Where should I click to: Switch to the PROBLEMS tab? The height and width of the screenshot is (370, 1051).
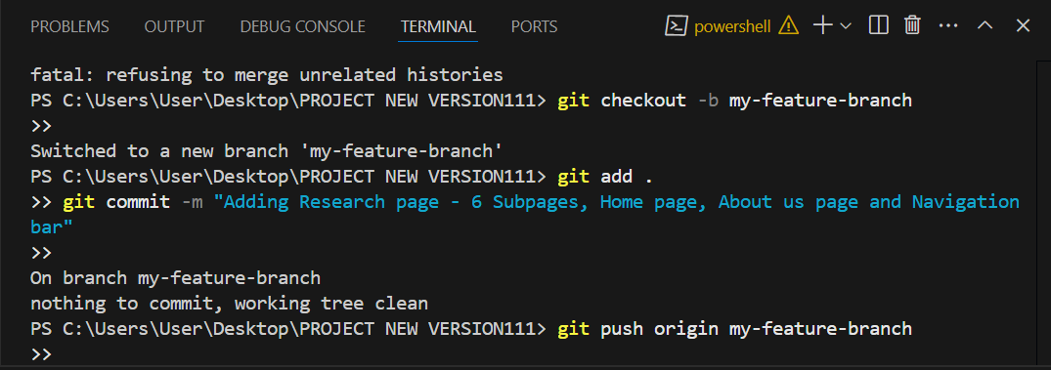click(x=69, y=26)
